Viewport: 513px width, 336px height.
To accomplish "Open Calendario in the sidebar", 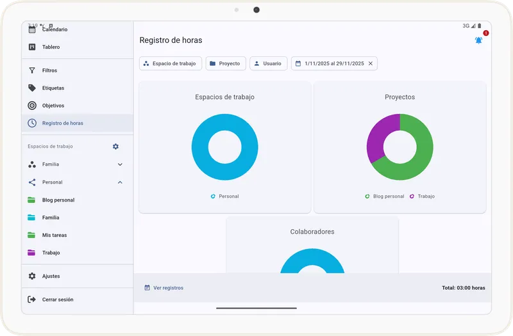I will point(55,29).
